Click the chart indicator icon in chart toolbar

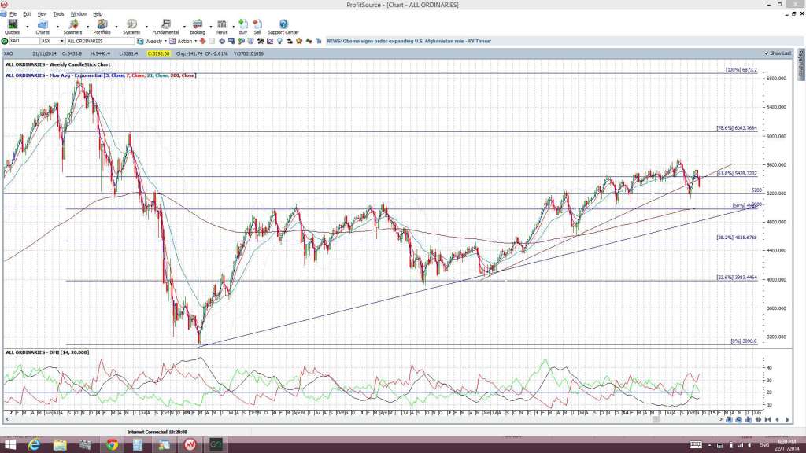coord(270,41)
